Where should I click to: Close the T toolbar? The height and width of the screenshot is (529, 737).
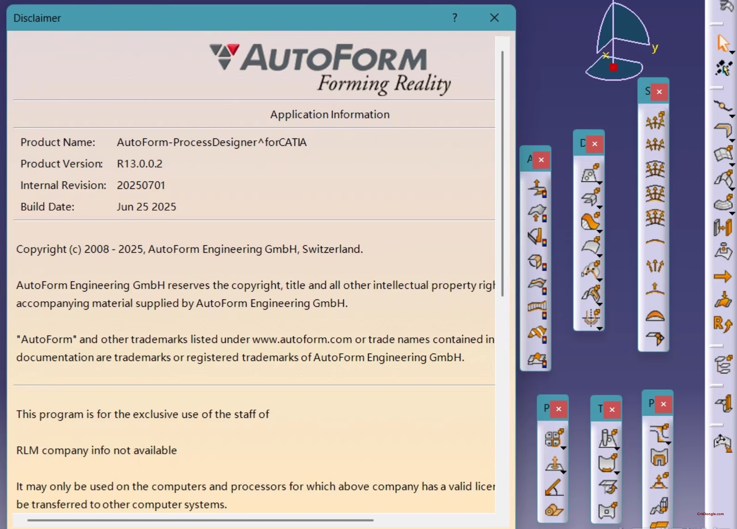click(x=612, y=410)
